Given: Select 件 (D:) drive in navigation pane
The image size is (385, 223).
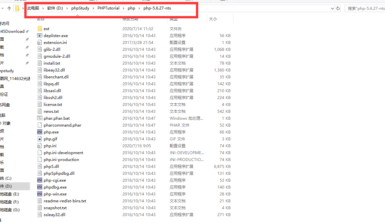Looking at the screenshot, I should point(6,186).
